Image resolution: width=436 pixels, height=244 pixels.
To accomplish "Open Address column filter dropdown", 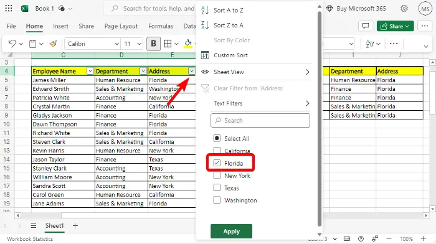I will (192, 71).
